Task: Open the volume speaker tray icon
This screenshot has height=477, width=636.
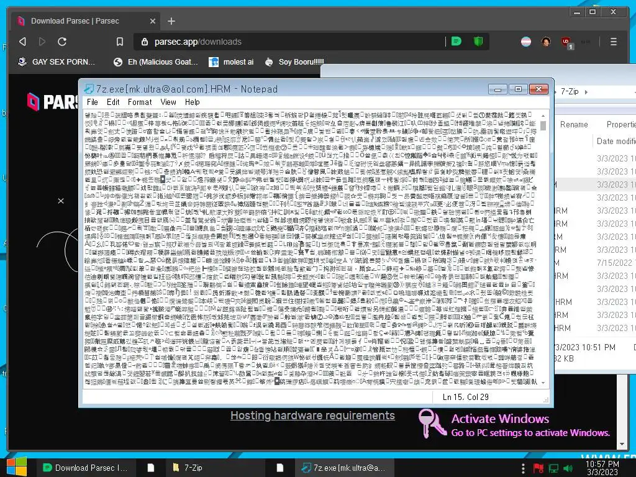Action: (x=568, y=468)
